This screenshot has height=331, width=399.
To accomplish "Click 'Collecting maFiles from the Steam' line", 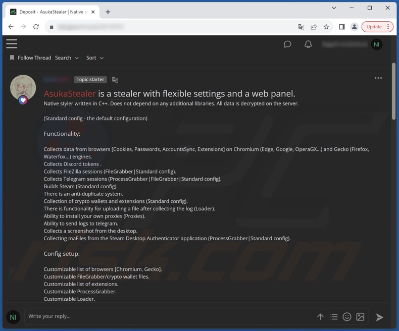I will (x=167, y=239).
